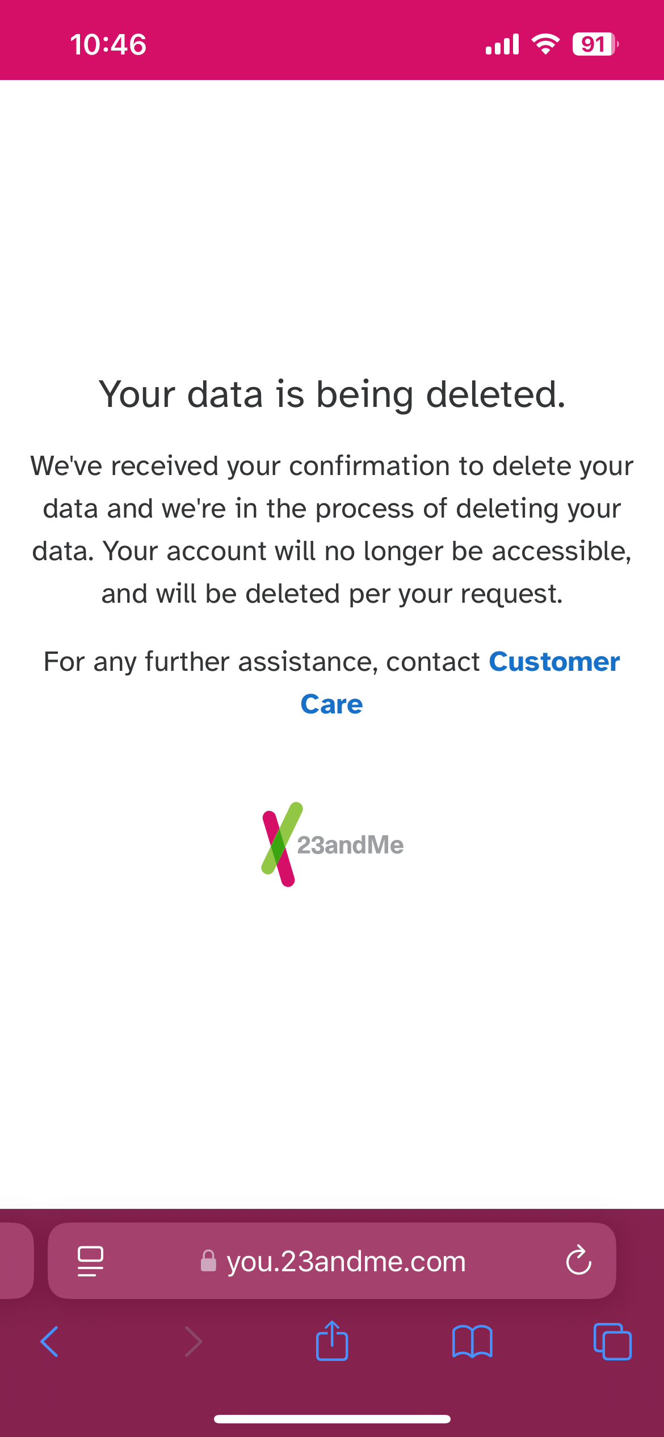
Task: Tap the battery level indicator
Action: pos(595,44)
